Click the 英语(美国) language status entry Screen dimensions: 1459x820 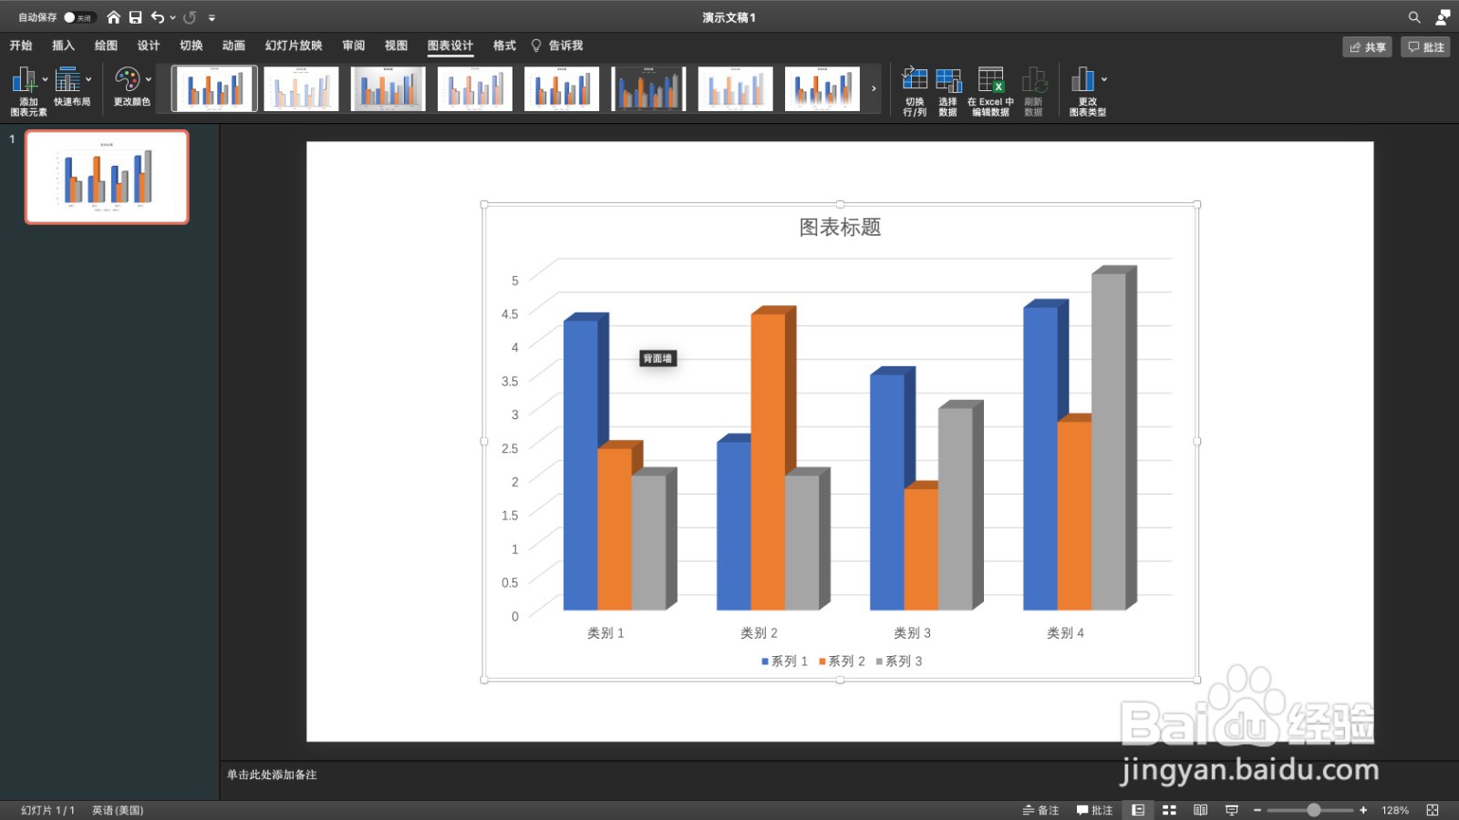tap(118, 810)
